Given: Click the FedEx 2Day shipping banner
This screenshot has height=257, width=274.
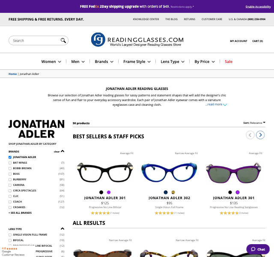Looking at the screenshot, I should (x=137, y=6).
